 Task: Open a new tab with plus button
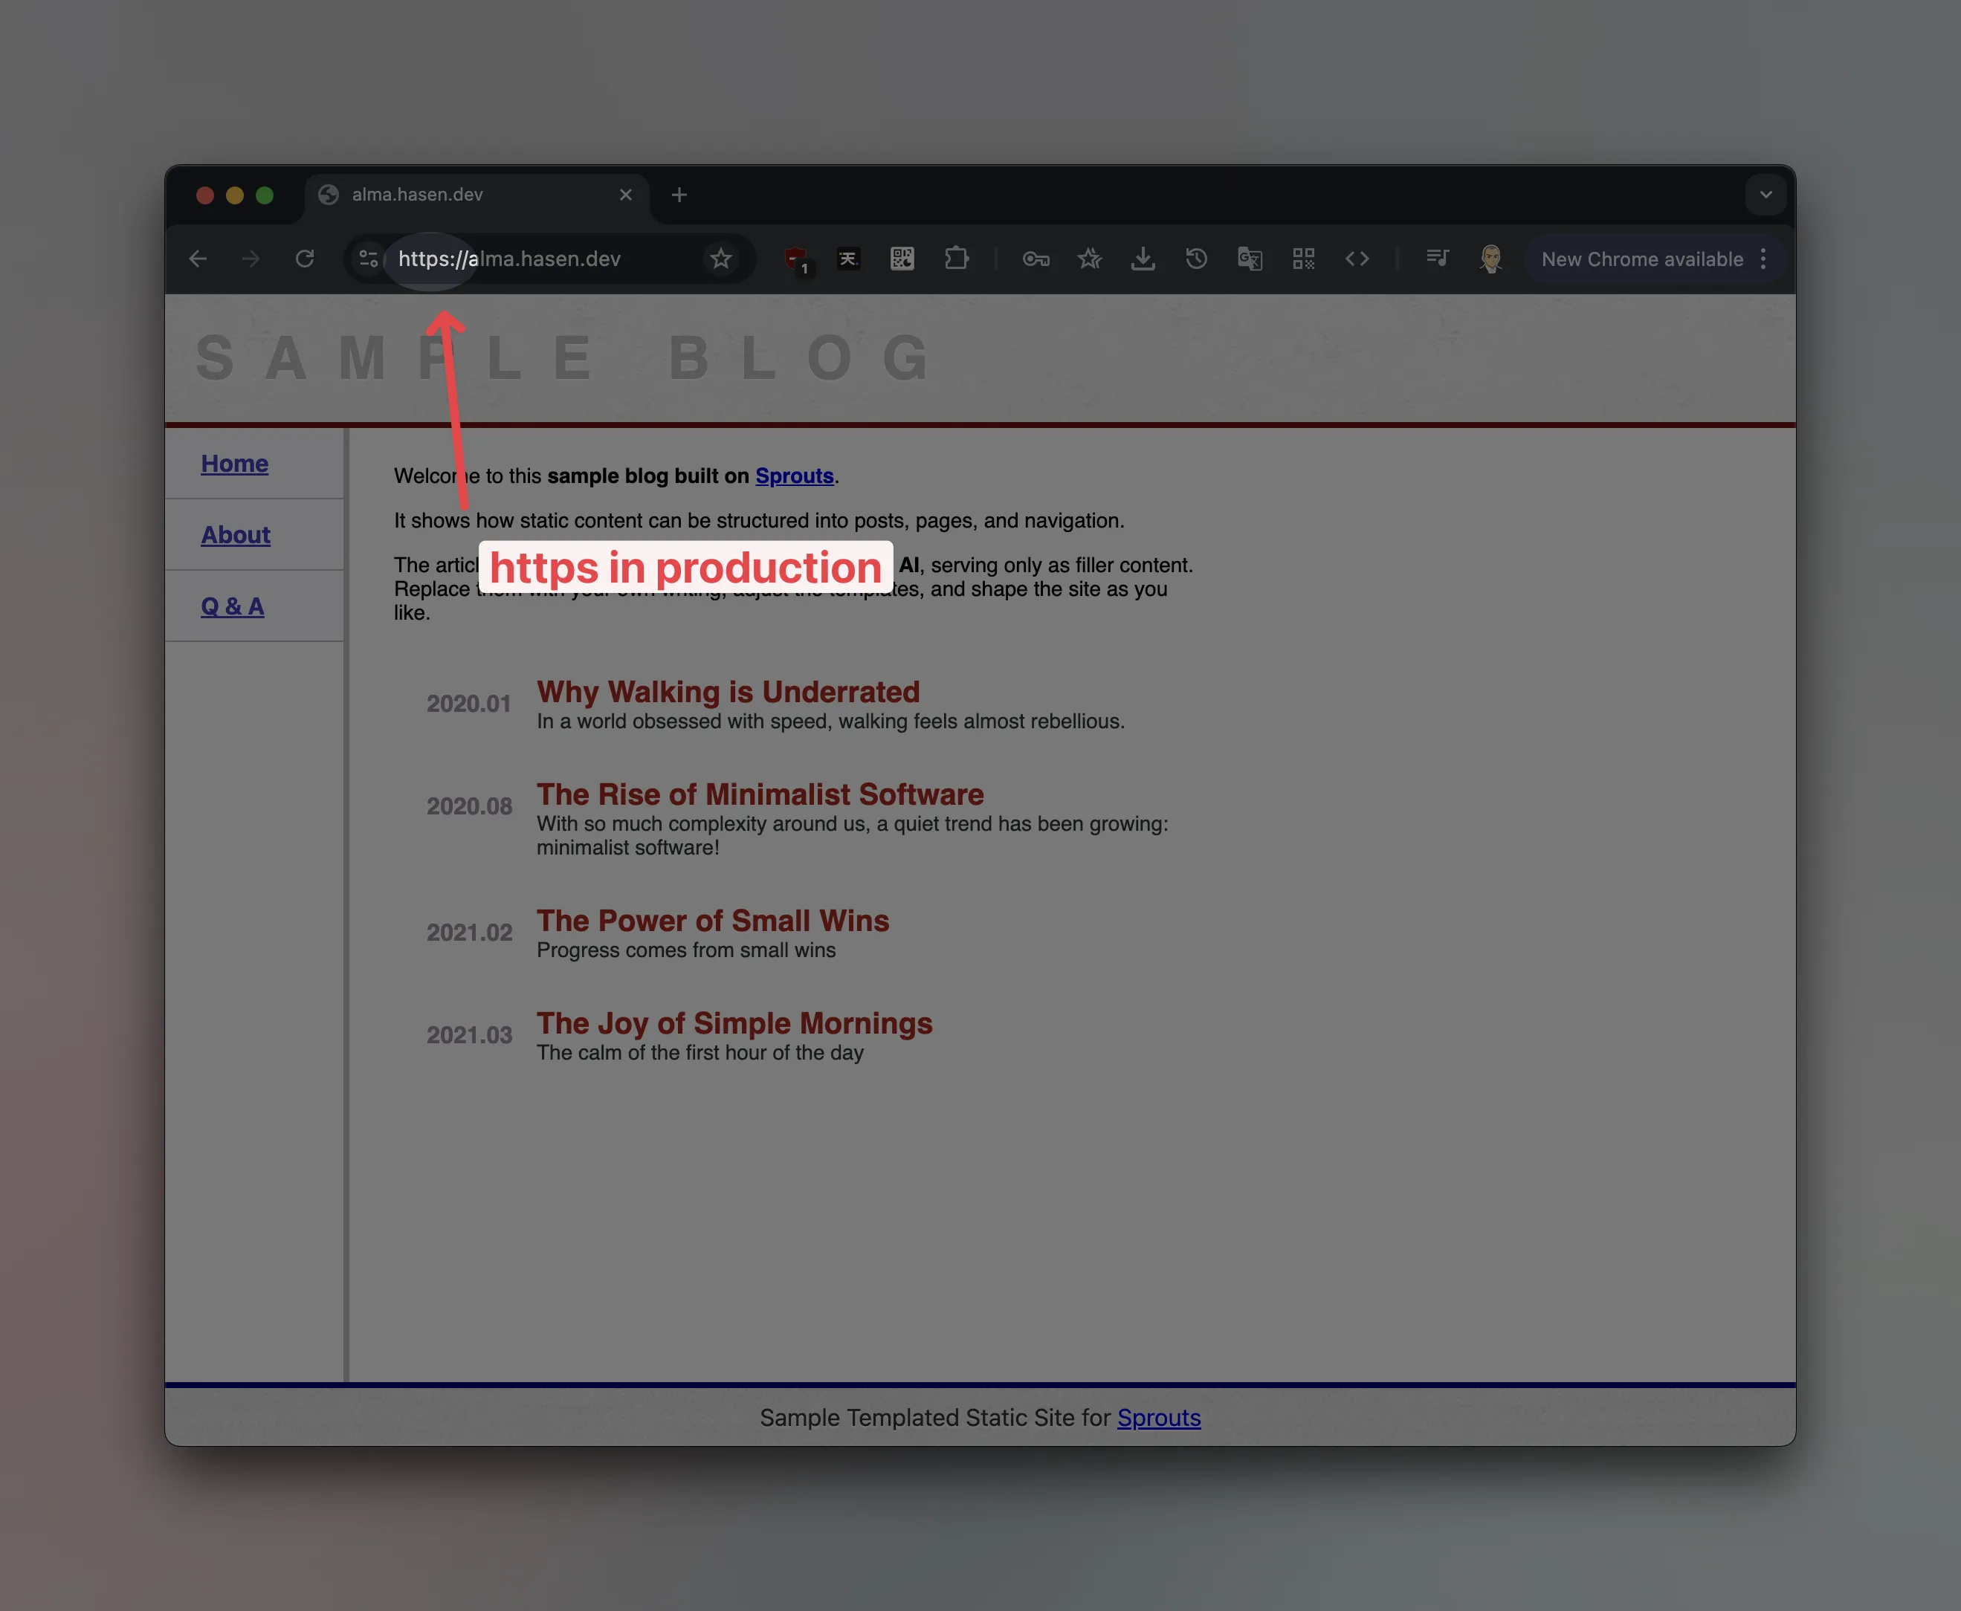pos(679,195)
